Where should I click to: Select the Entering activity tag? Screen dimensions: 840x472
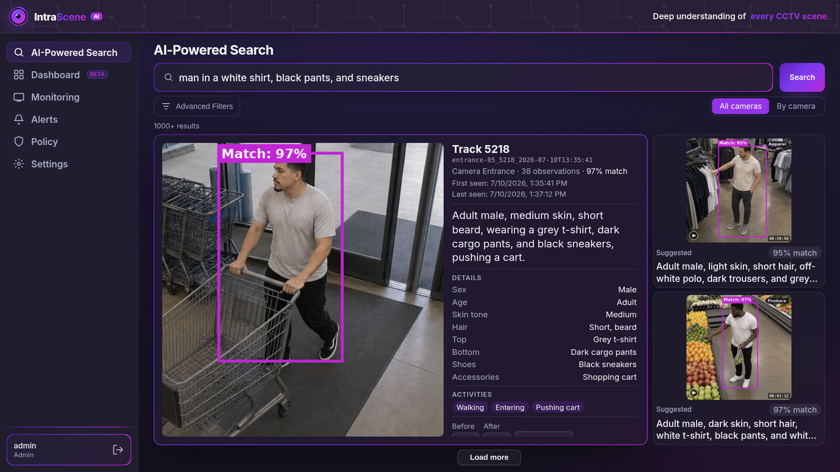510,407
